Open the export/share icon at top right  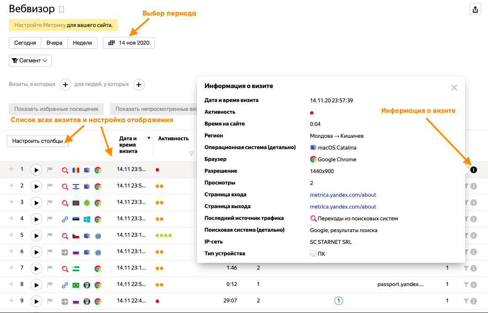pos(475,9)
